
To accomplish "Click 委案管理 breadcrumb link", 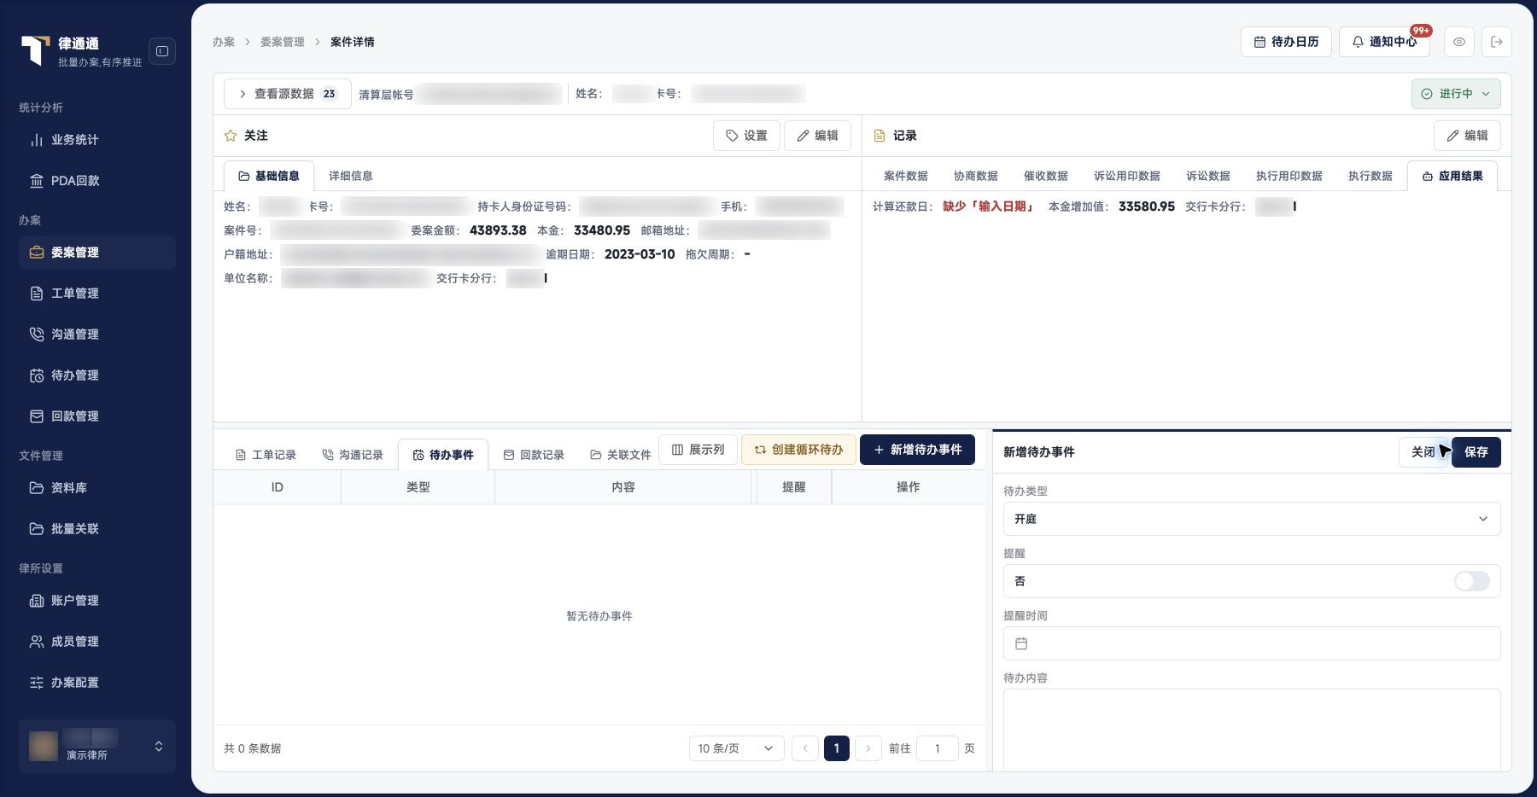I will click(283, 42).
